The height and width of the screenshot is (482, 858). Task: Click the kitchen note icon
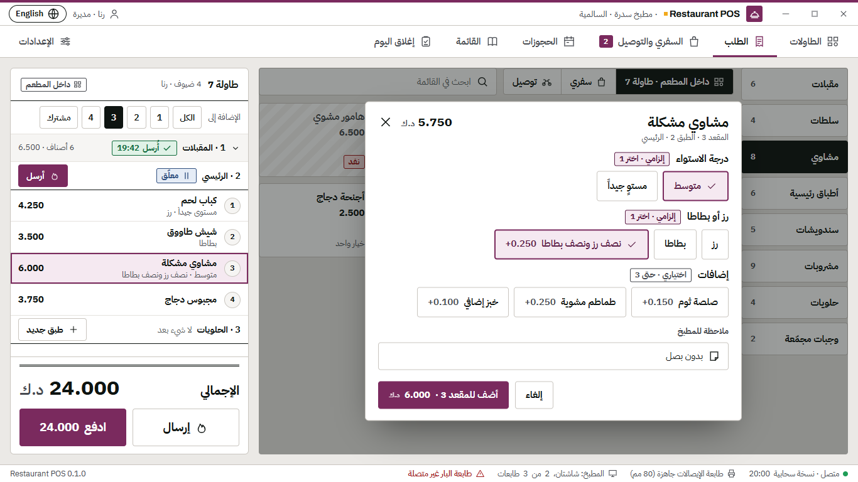(714, 356)
